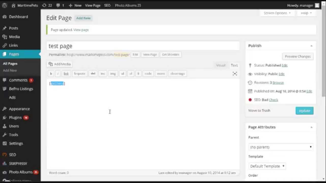This screenshot has height=183, width=326.
Task: Click the link quicktag button
Action: [66, 74]
